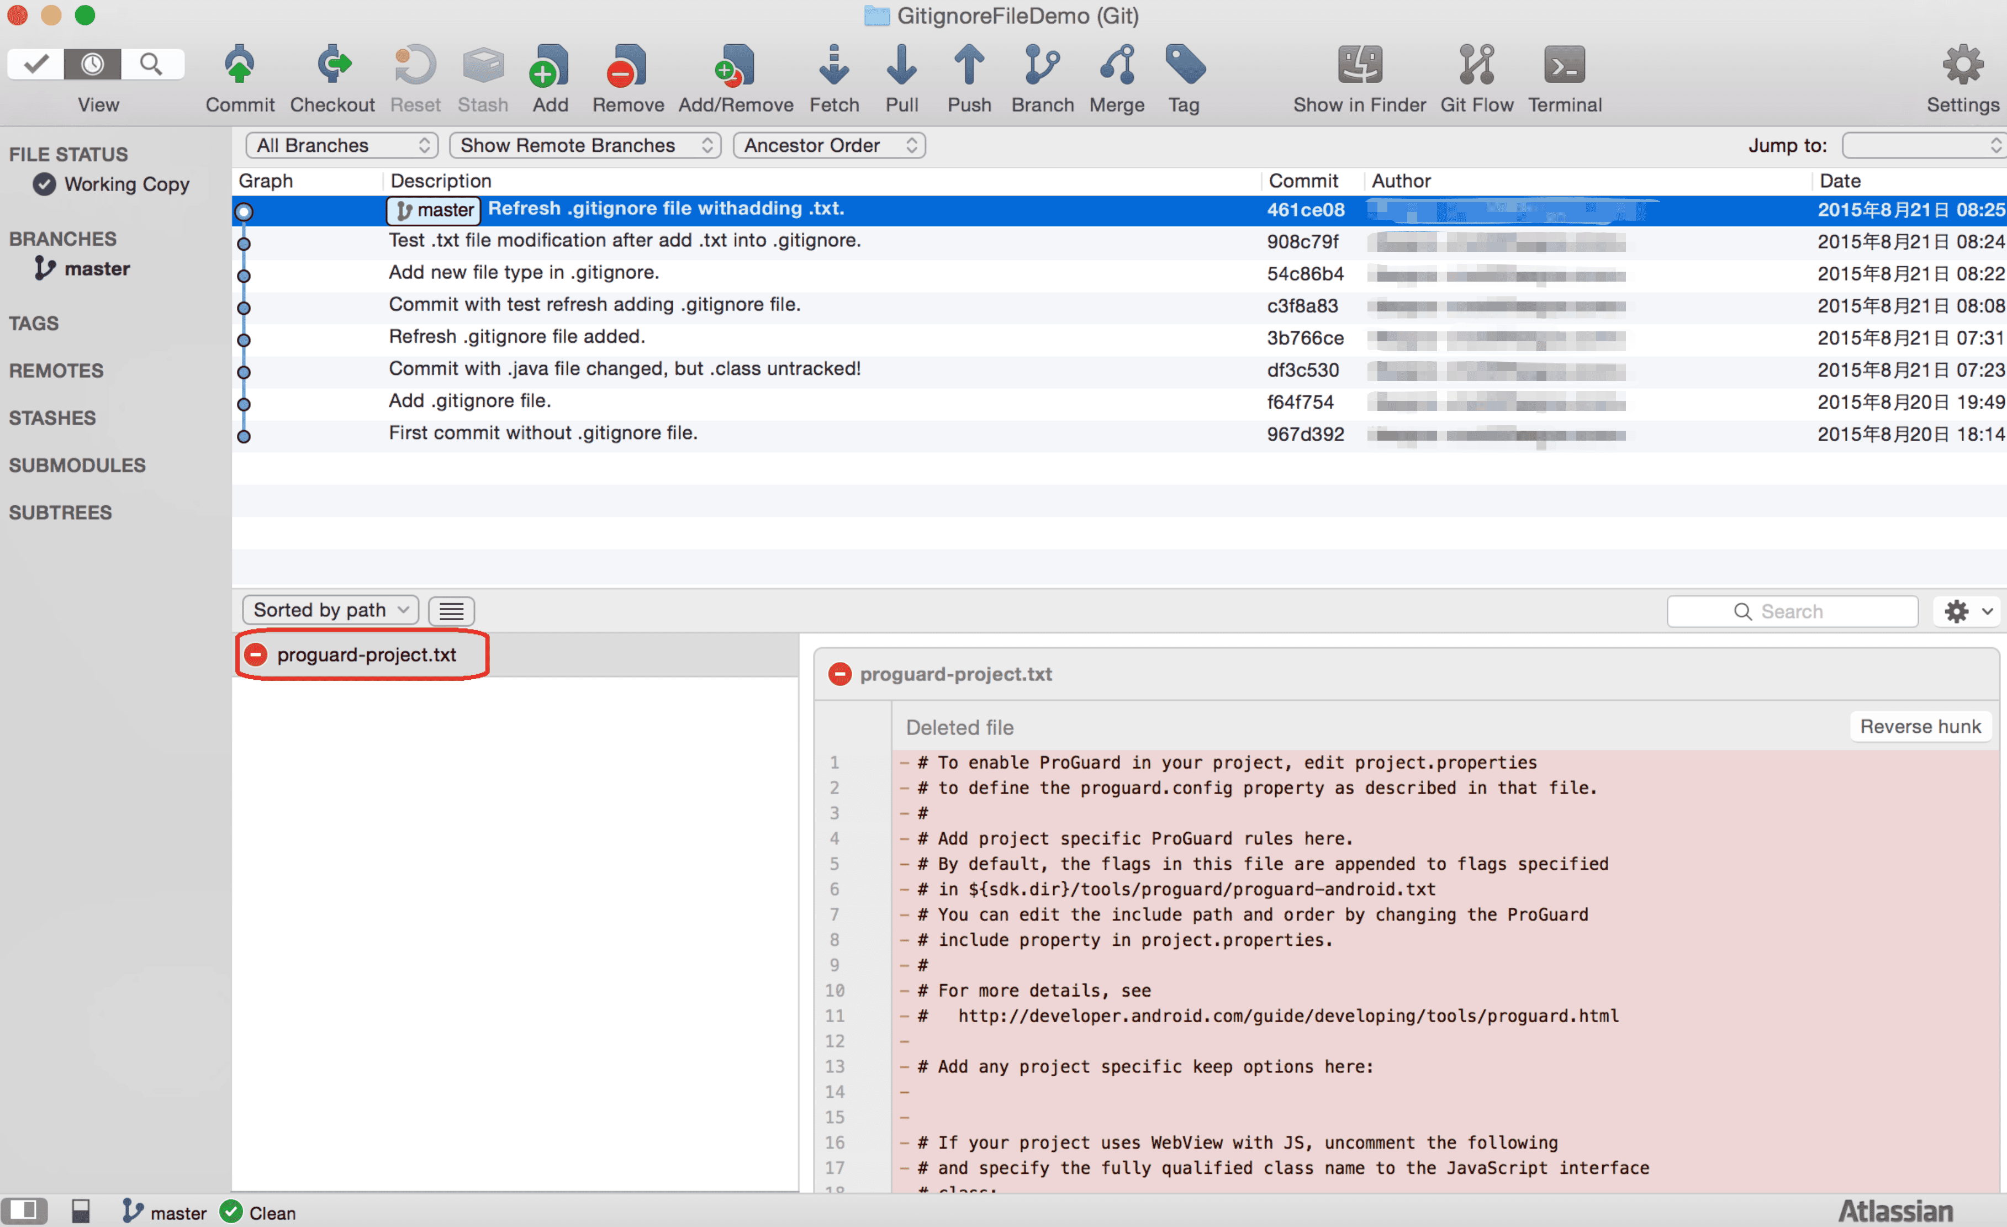The height and width of the screenshot is (1227, 2007).
Task: Create a branch via the Branch icon
Action: click(x=1042, y=65)
